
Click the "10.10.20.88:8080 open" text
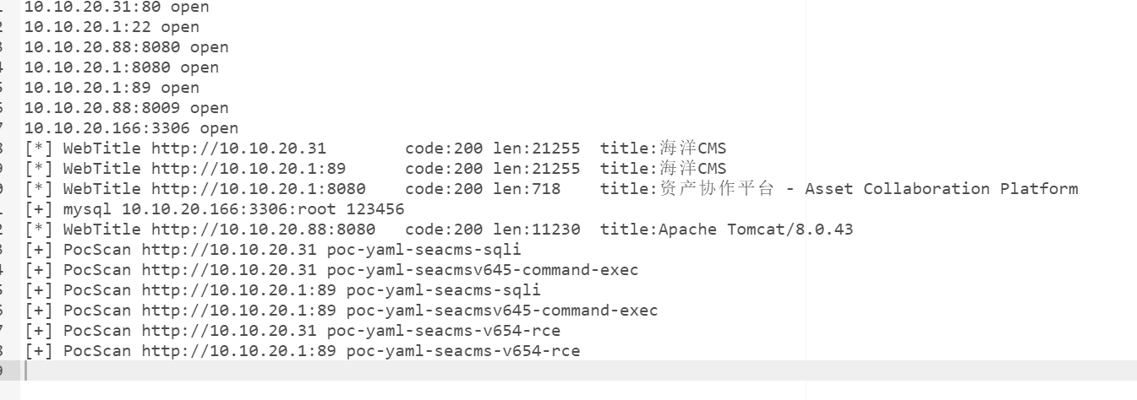[126, 47]
